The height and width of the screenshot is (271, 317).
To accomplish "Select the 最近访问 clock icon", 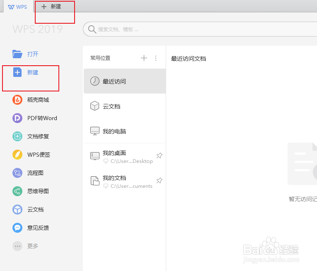I will tap(94, 81).
